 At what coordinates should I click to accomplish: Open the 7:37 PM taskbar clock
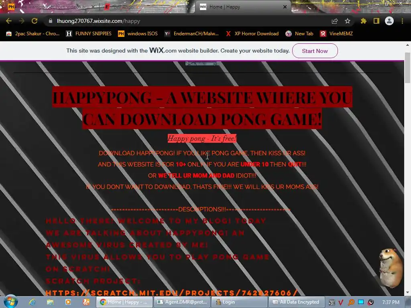click(391, 302)
